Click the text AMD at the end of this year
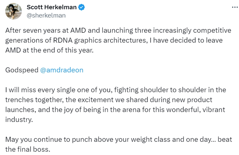239x155 pixels. pos(50,50)
